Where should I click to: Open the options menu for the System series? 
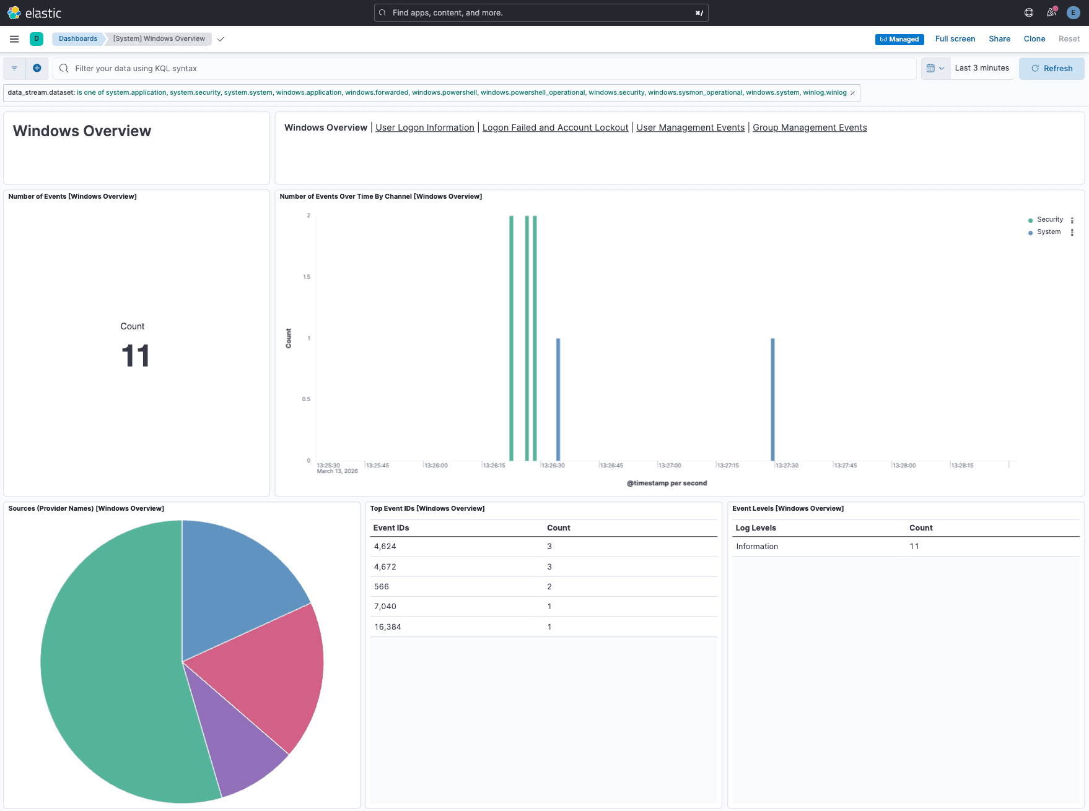(x=1073, y=232)
